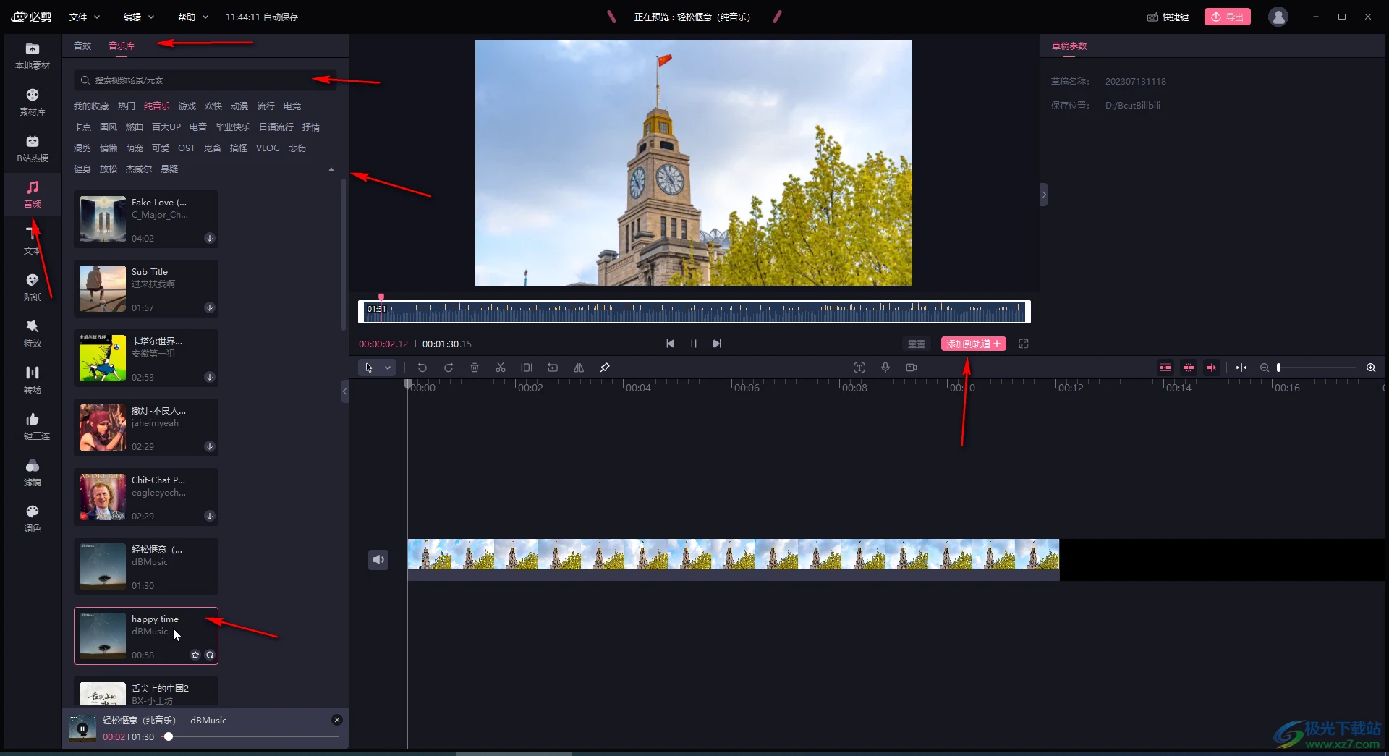Click the 导出 export button
This screenshot has height=756, width=1389.
1227,17
